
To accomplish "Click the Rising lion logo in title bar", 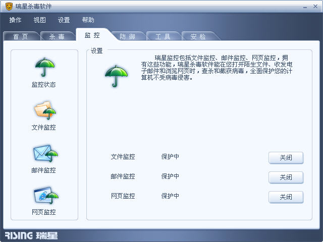I will click(x=9, y=7).
